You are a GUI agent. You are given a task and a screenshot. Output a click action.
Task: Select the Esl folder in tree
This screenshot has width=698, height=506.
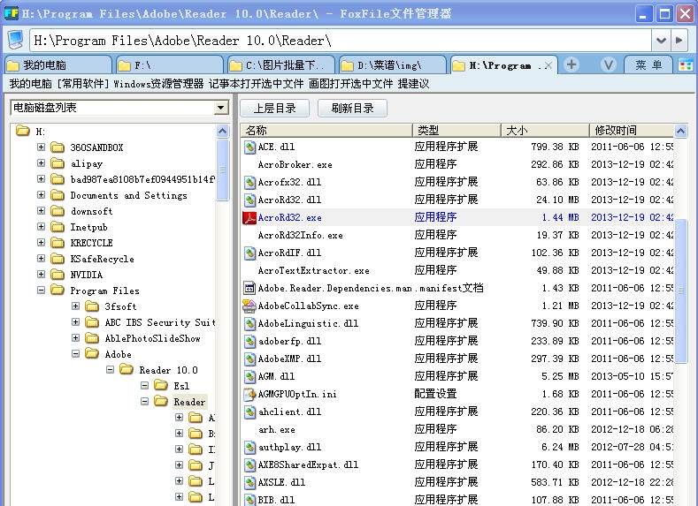pyautogui.click(x=181, y=386)
